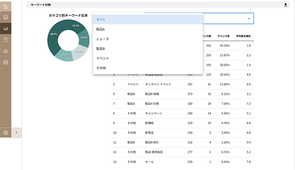Choose ニュース from the dropdown list
Screen dimensions: 295x170
pos(147,39)
